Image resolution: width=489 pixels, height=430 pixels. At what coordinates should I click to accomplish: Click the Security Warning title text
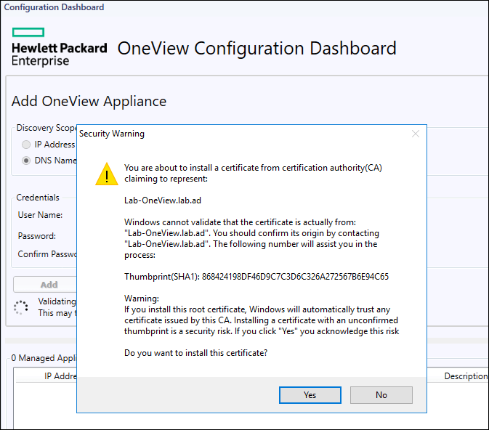pyautogui.click(x=112, y=134)
